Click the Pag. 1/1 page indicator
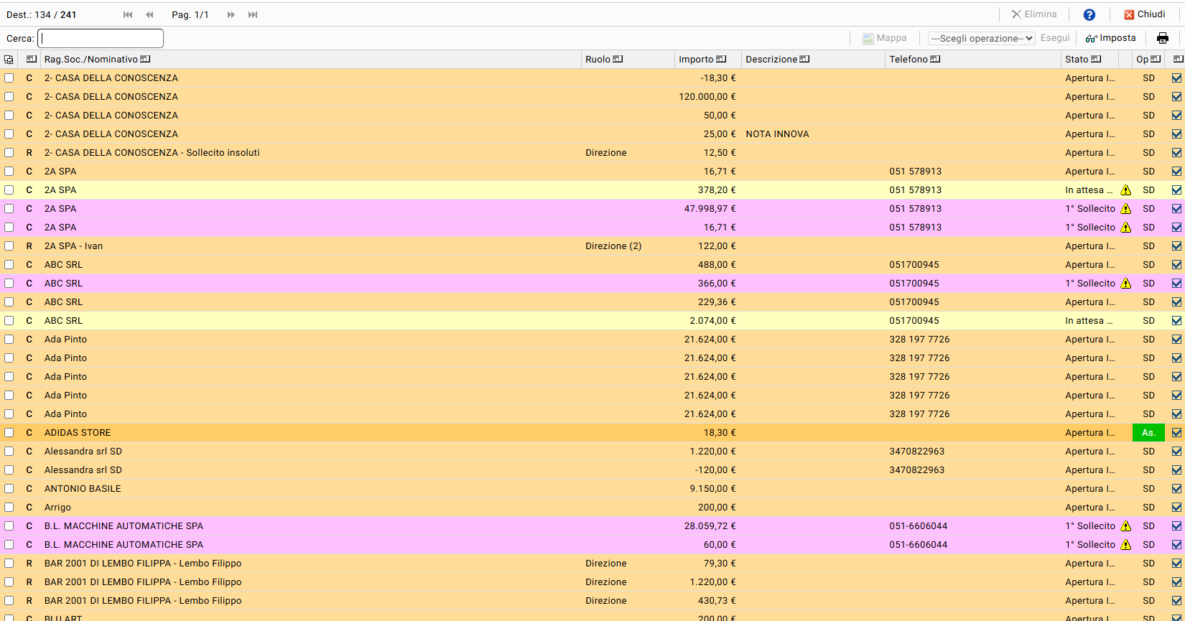The image size is (1185, 621). (190, 14)
